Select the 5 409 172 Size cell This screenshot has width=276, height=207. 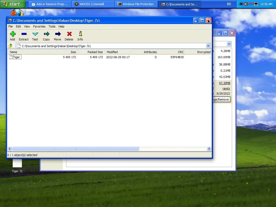point(70,57)
